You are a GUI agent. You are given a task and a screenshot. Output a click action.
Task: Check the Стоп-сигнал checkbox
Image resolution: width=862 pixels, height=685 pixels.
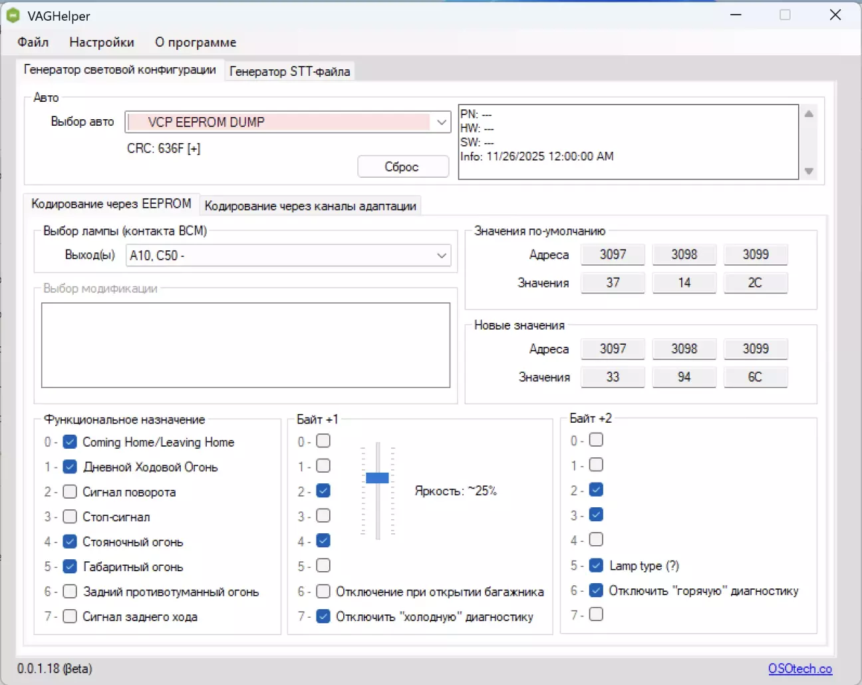click(x=70, y=517)
